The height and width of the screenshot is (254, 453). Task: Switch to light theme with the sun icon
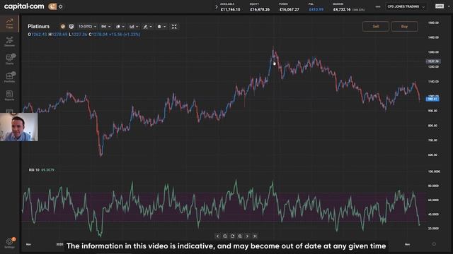[x=61, y=6]
